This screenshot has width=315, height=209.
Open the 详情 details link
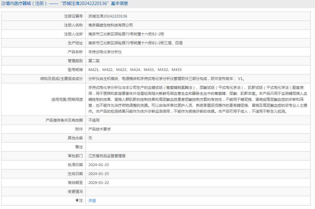(92, 201)
